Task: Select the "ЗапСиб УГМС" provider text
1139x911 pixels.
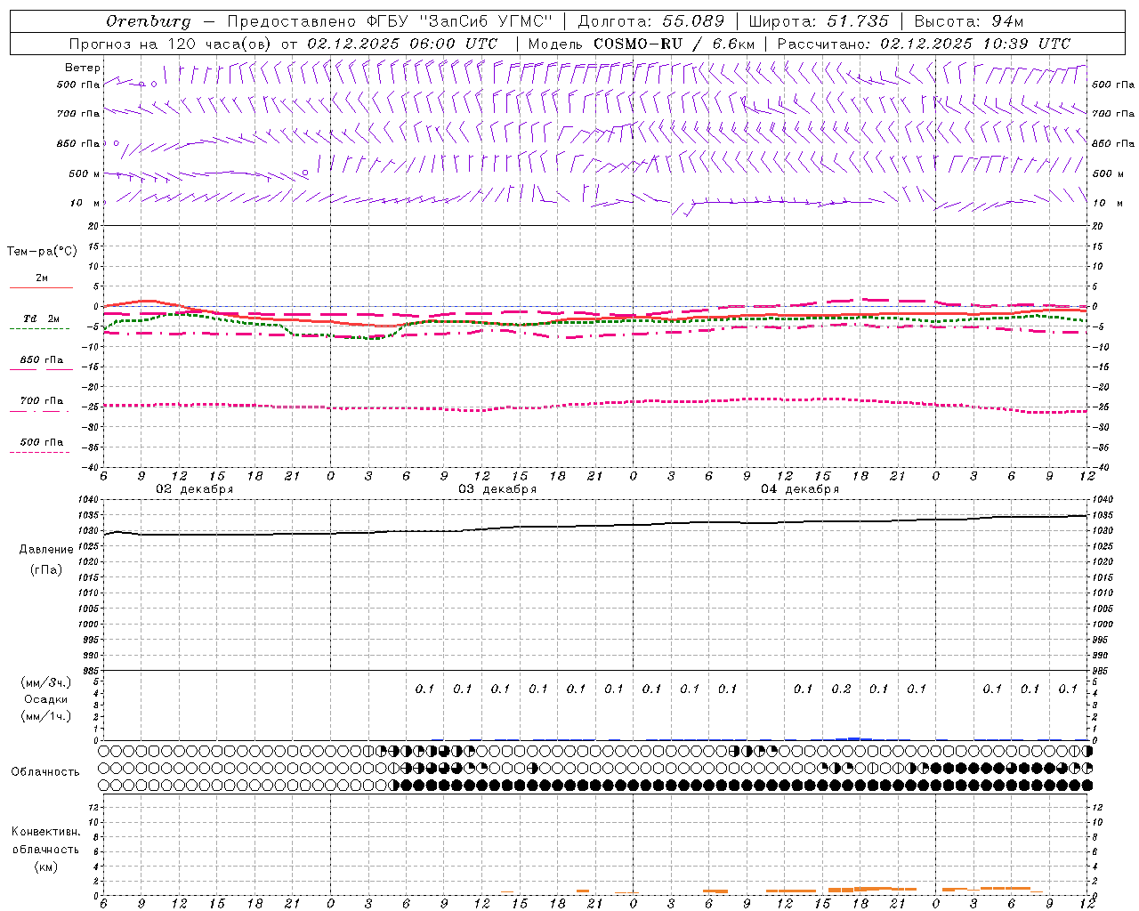Action: [484, 21]
